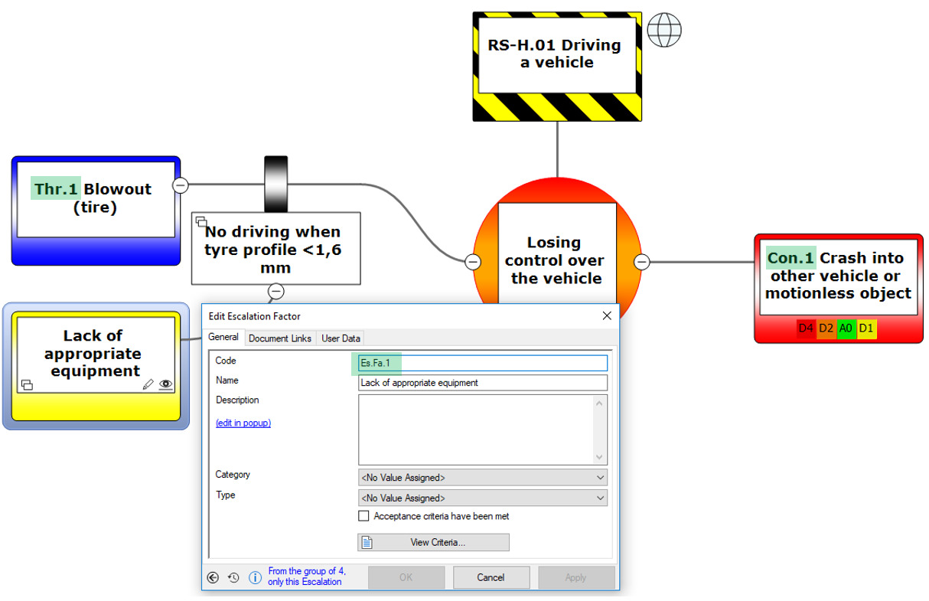
Task: Open the Category dropdown
Action: 482,478
